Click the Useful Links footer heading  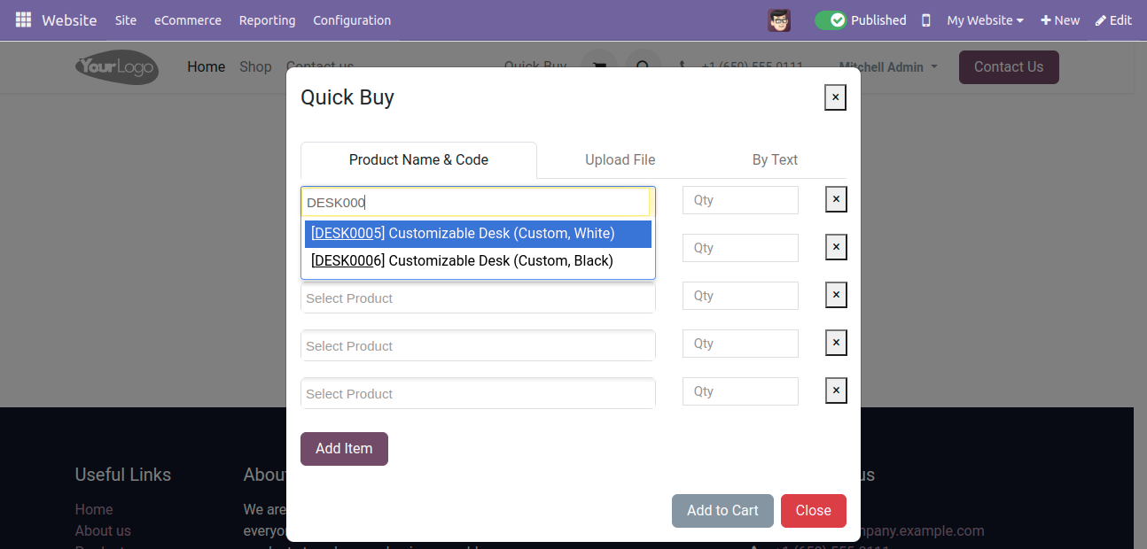[x=123, y=475]
